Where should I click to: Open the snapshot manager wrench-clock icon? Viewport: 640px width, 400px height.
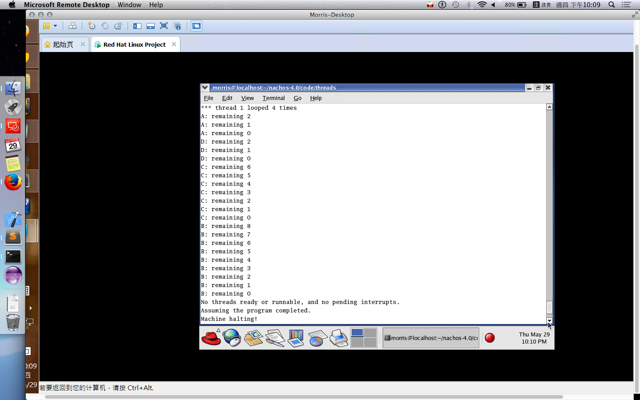pyautogui.click(x=118, y=26)
